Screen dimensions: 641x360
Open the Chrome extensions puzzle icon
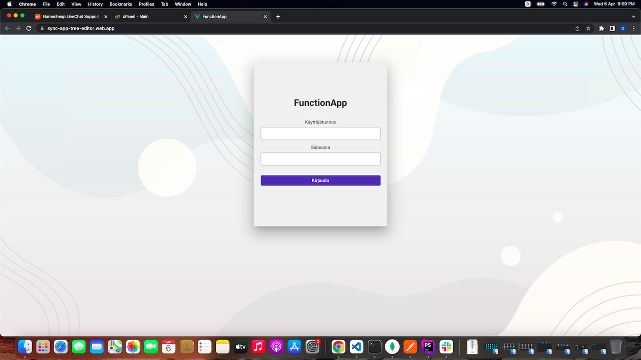[601, 28]
